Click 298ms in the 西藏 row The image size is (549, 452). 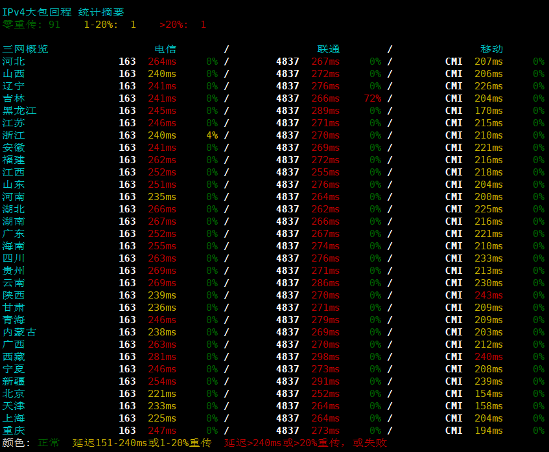(x=325, y=357)
